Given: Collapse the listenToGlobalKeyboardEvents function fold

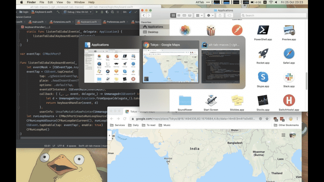Looking at the screenshot, I should pos(19,63).
